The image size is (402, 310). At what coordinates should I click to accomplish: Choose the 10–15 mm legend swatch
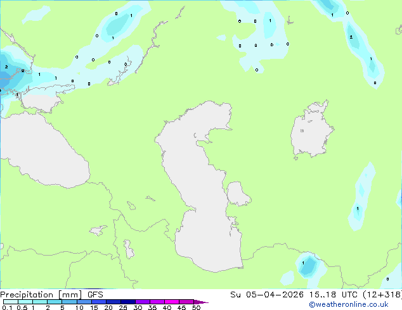point(84,302)
